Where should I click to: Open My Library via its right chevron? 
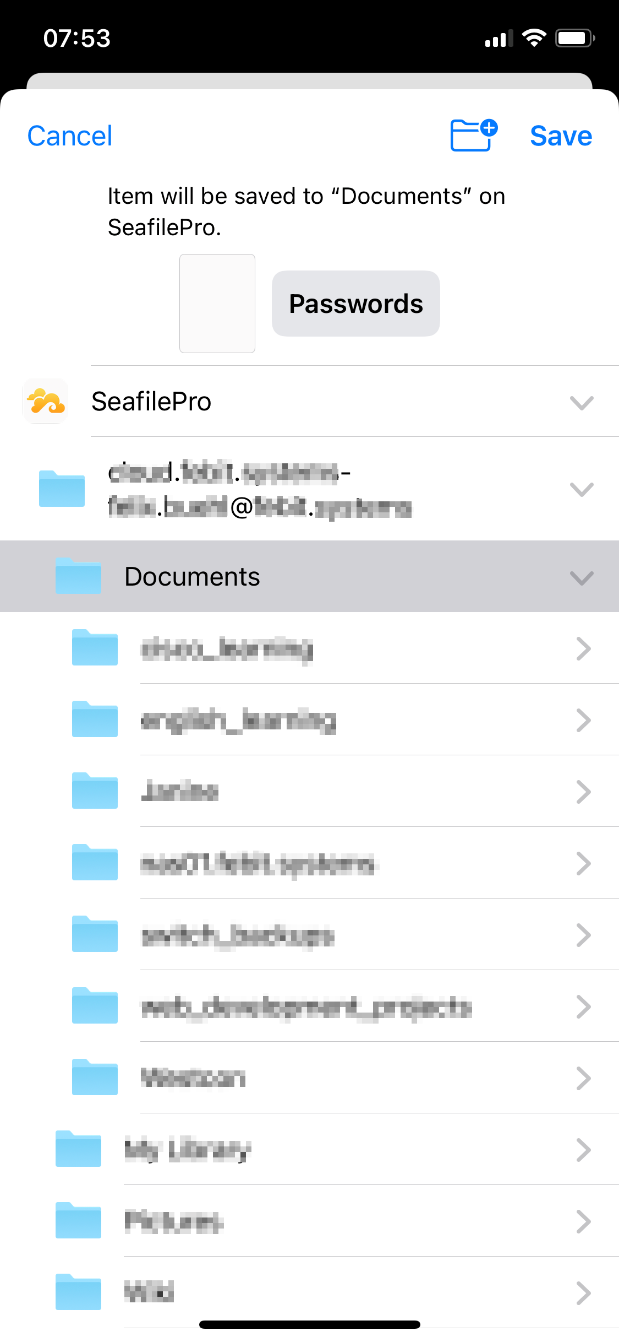[x=584, y=1150]
